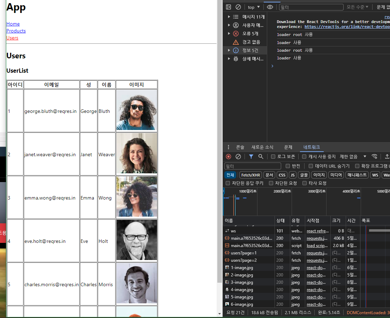Sort by the 상태 column header
This screenshot has width=390, height=318.
pyautogui.click(x=282, y=221)
